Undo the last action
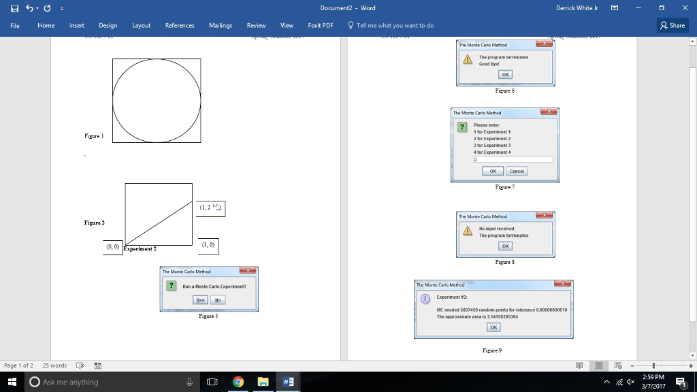Image resolution: width=697 pixels, height=392 pixels. [x=28, y=8]
